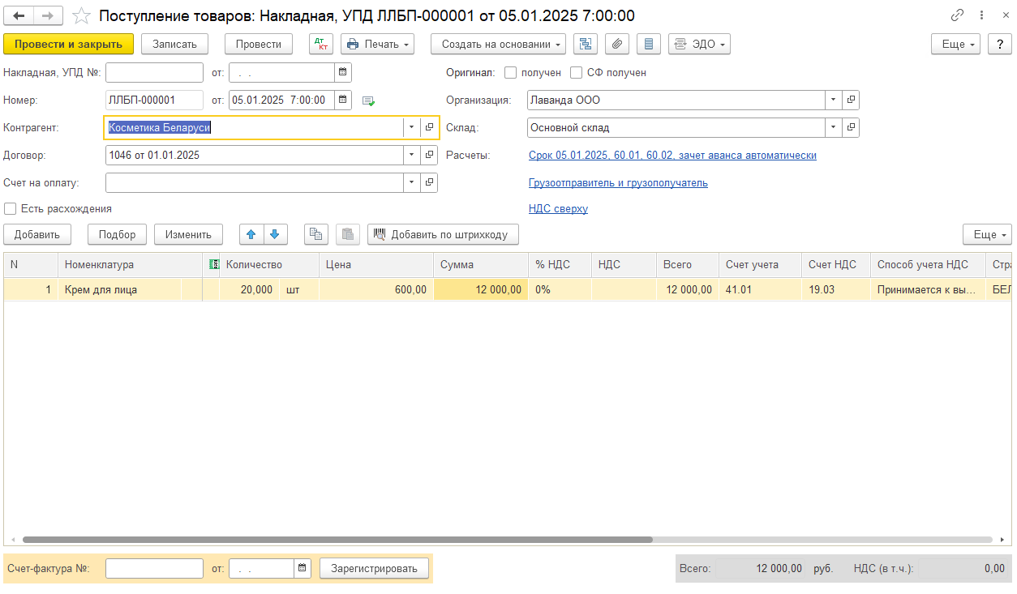Copy the selected rows with the copy icon
This screenshot has height=594, width=1017.
click(x=316, y=234)
